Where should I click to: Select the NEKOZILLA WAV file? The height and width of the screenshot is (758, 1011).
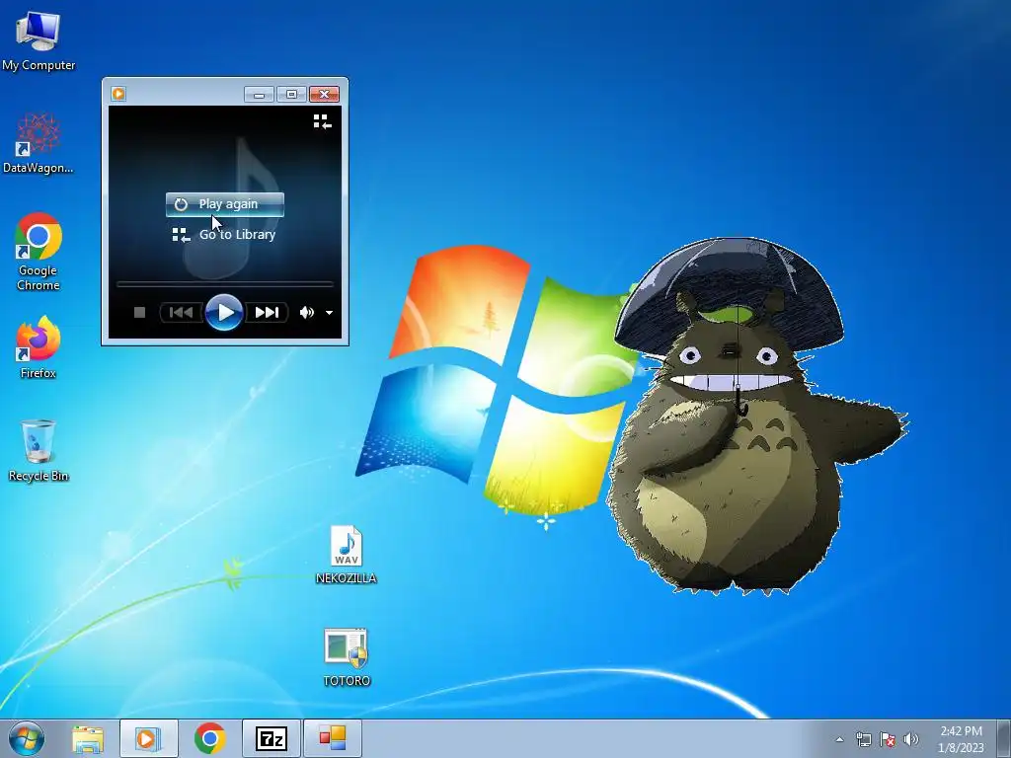coord(347,555)
